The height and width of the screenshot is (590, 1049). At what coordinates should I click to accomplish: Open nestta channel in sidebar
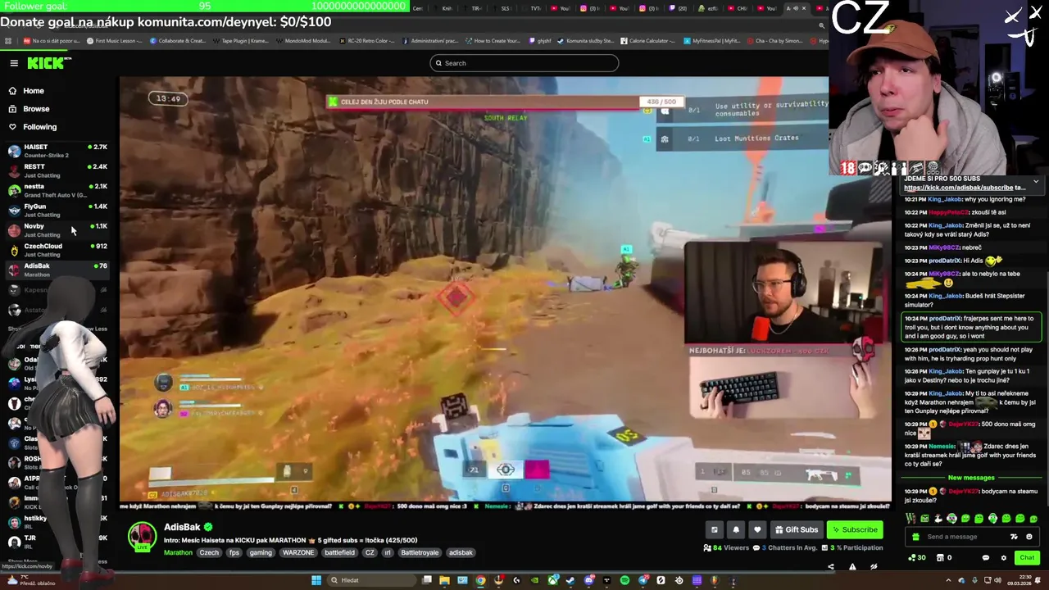[x=57, y=190]
